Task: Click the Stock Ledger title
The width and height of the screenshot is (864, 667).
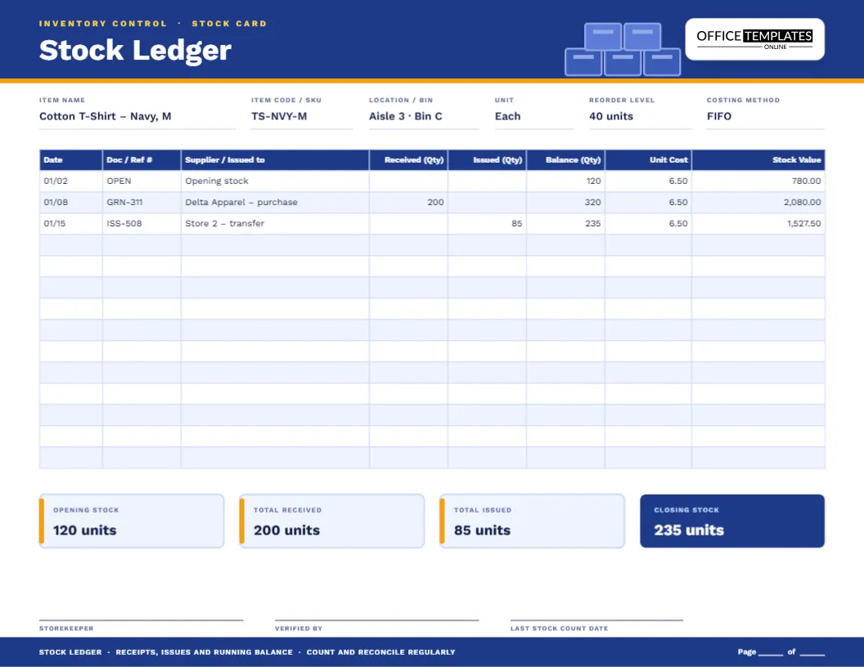Action: click(x=135, y=50)
